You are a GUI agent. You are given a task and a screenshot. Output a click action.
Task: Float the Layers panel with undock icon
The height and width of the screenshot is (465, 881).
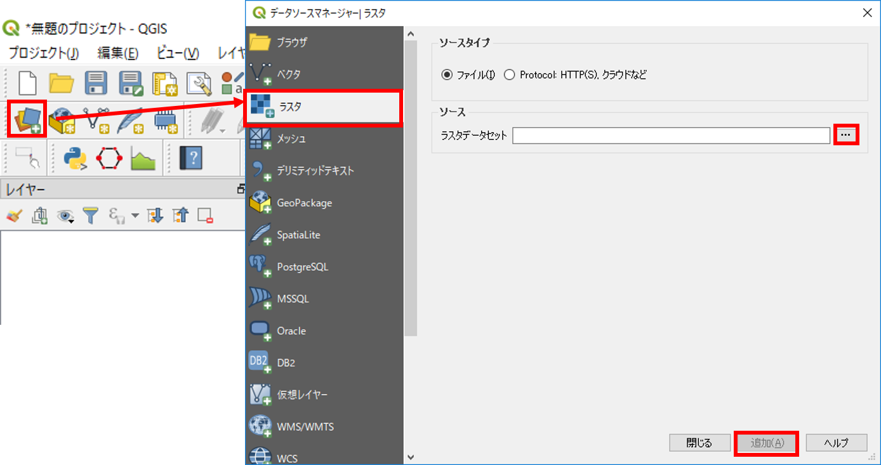tap(241, 189)
